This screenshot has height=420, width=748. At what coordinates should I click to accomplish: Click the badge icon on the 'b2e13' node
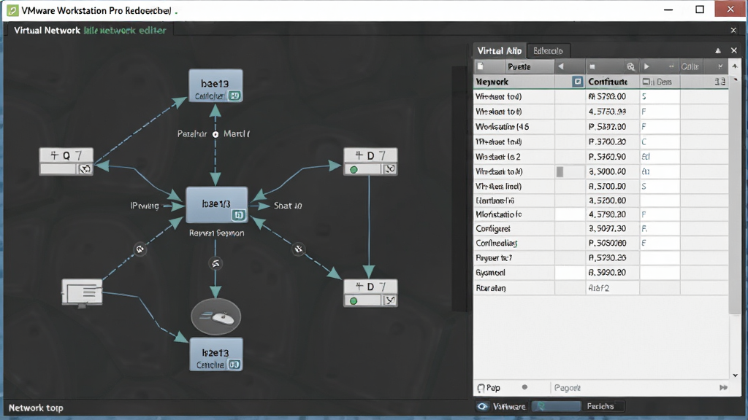click(x=234, y=365)
